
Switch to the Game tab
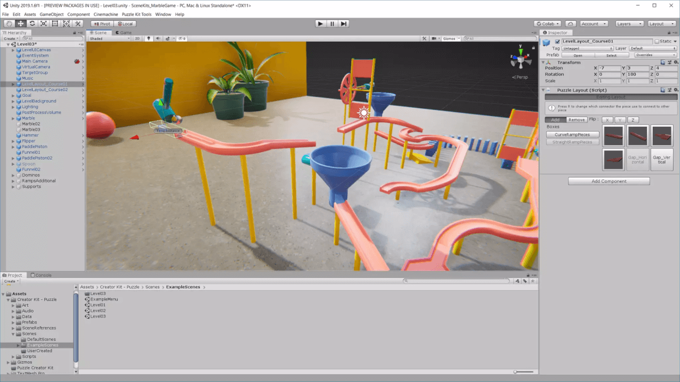click(x=124, y=32)
